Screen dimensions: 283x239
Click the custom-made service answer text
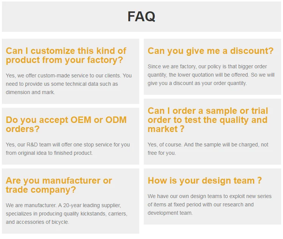point(69,84)
